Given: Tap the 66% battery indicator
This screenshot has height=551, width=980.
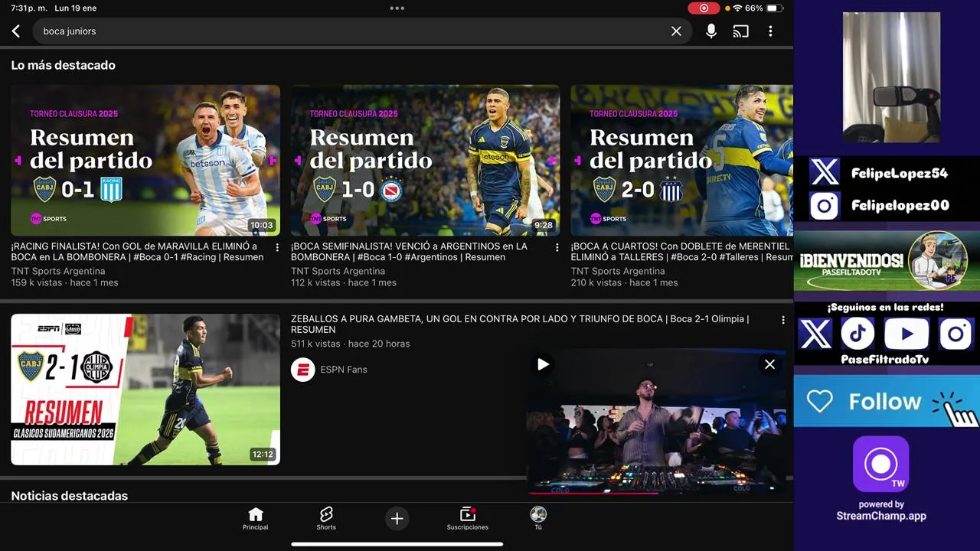Looking at the screenshot, I should [x=763, y=8].
